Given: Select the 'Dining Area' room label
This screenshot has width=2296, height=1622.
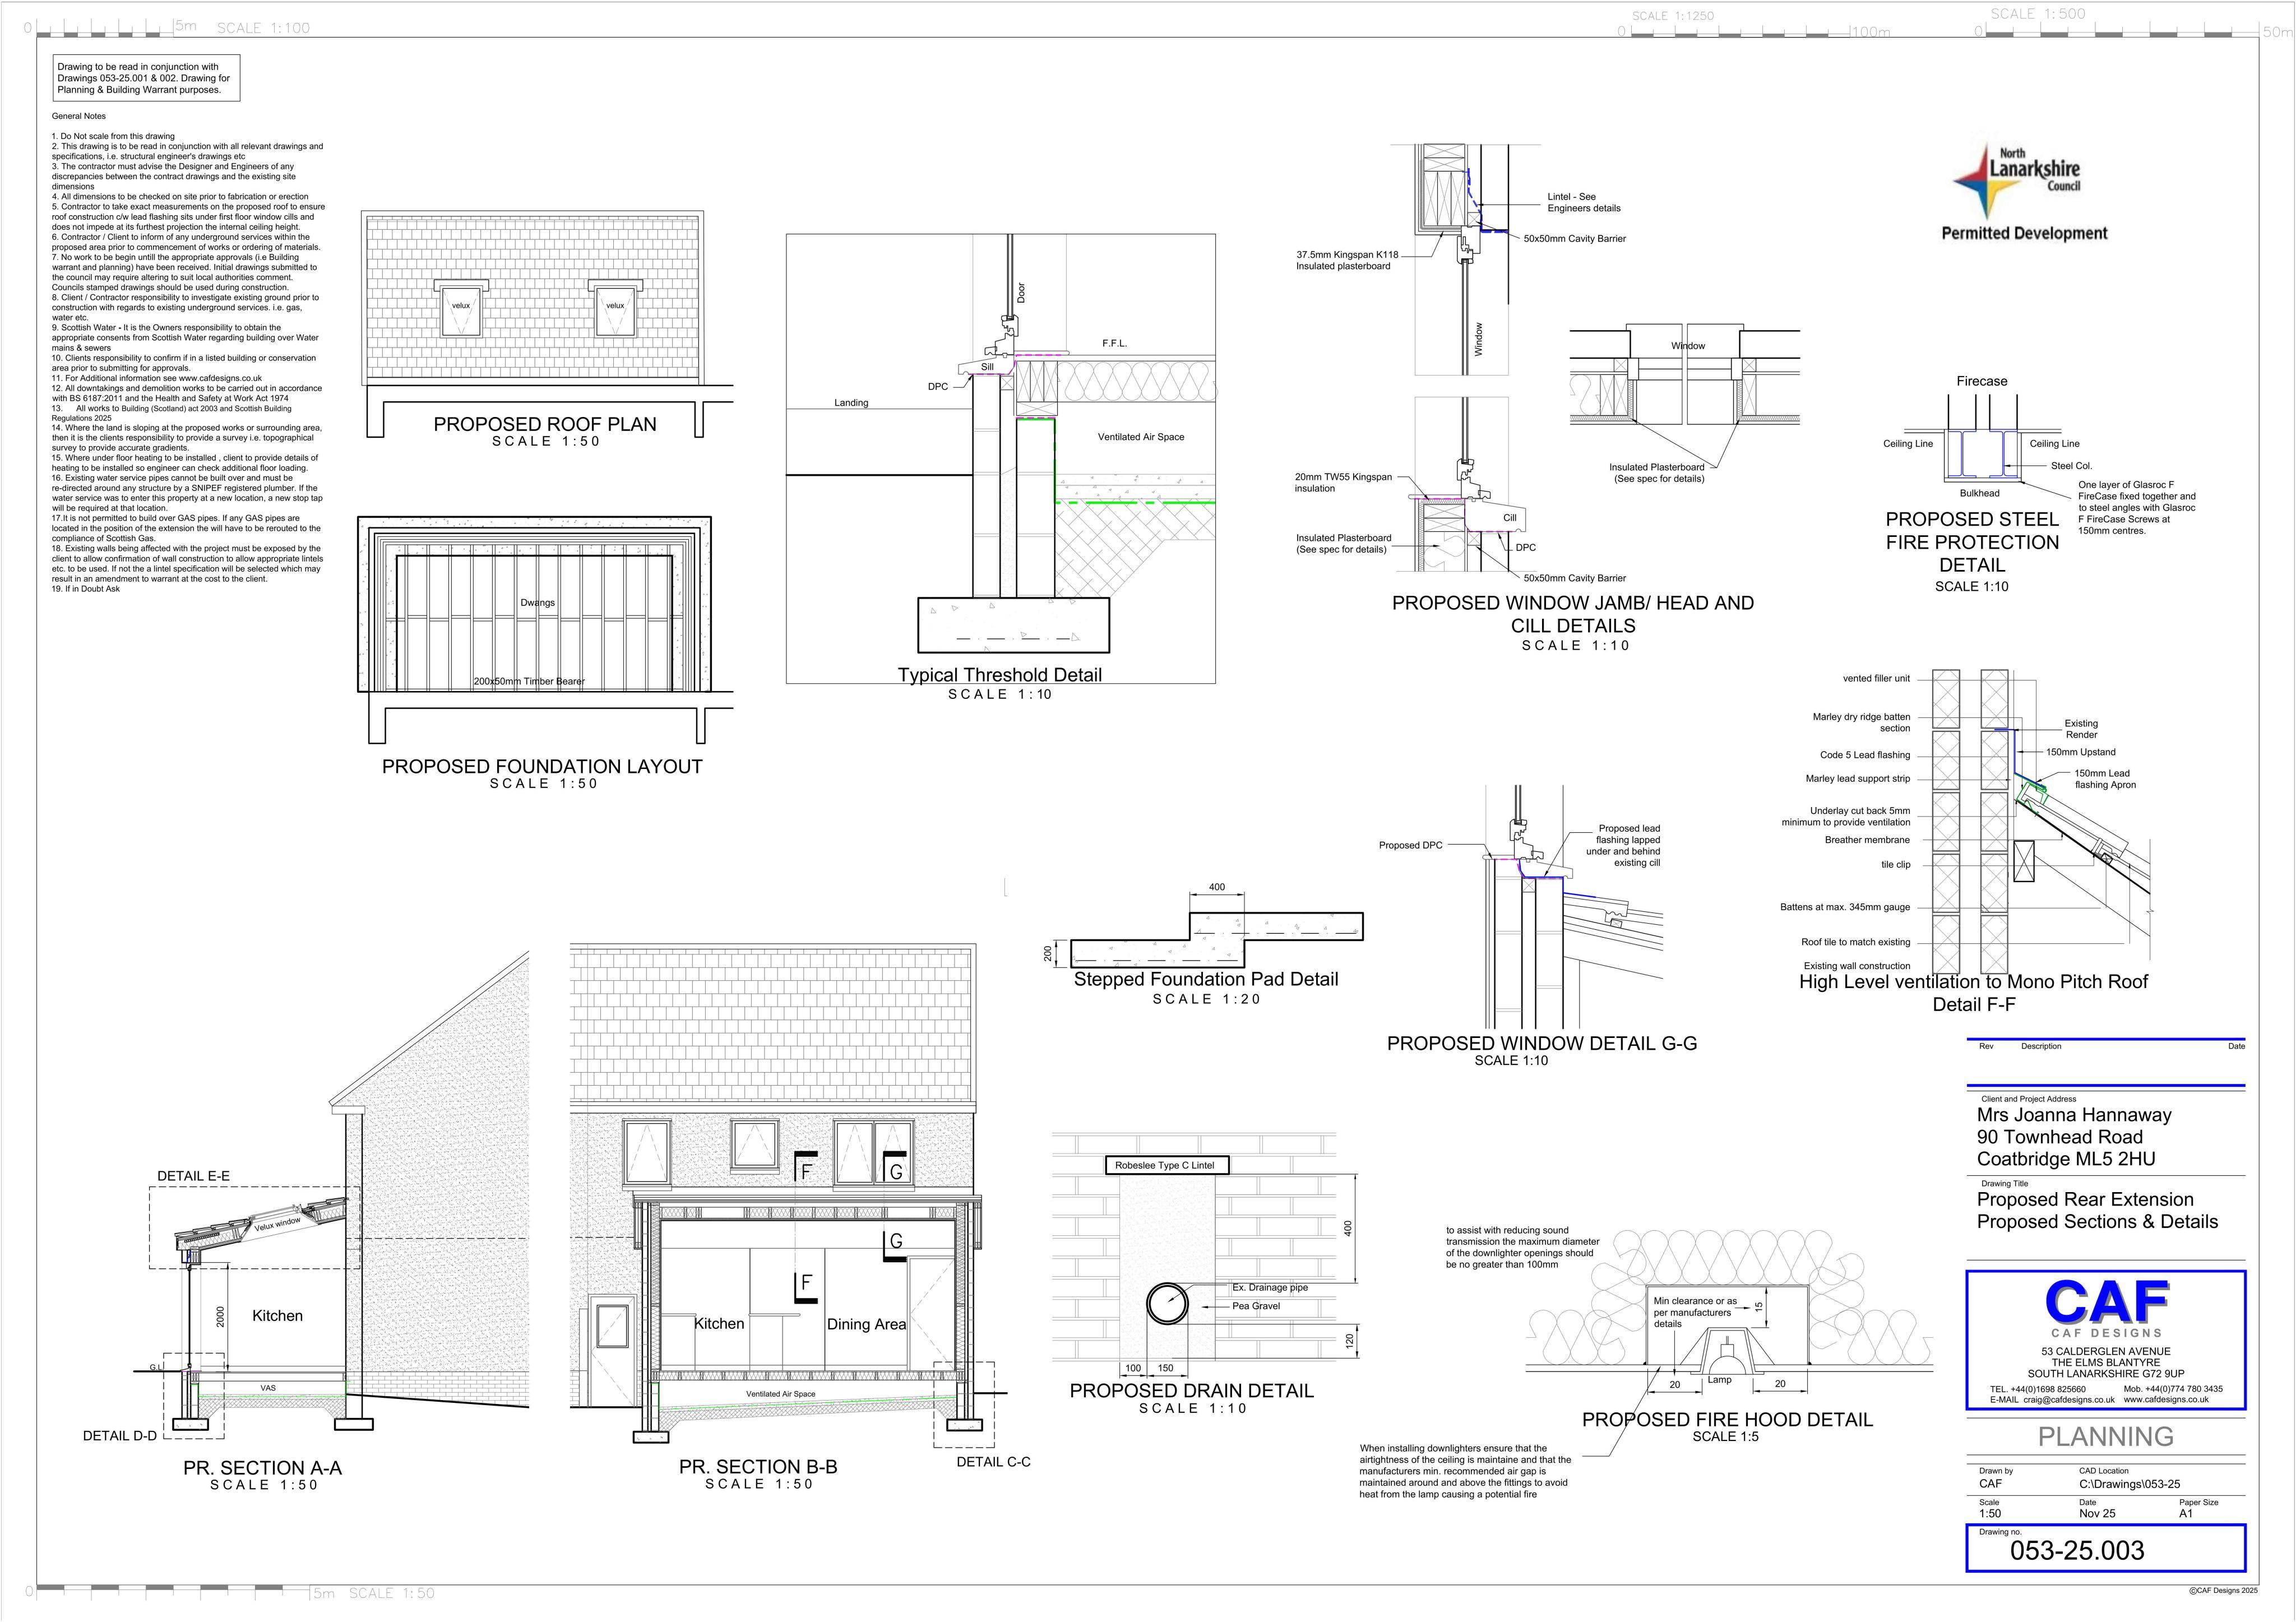Looking at the screenshot, I should 866,1324.
